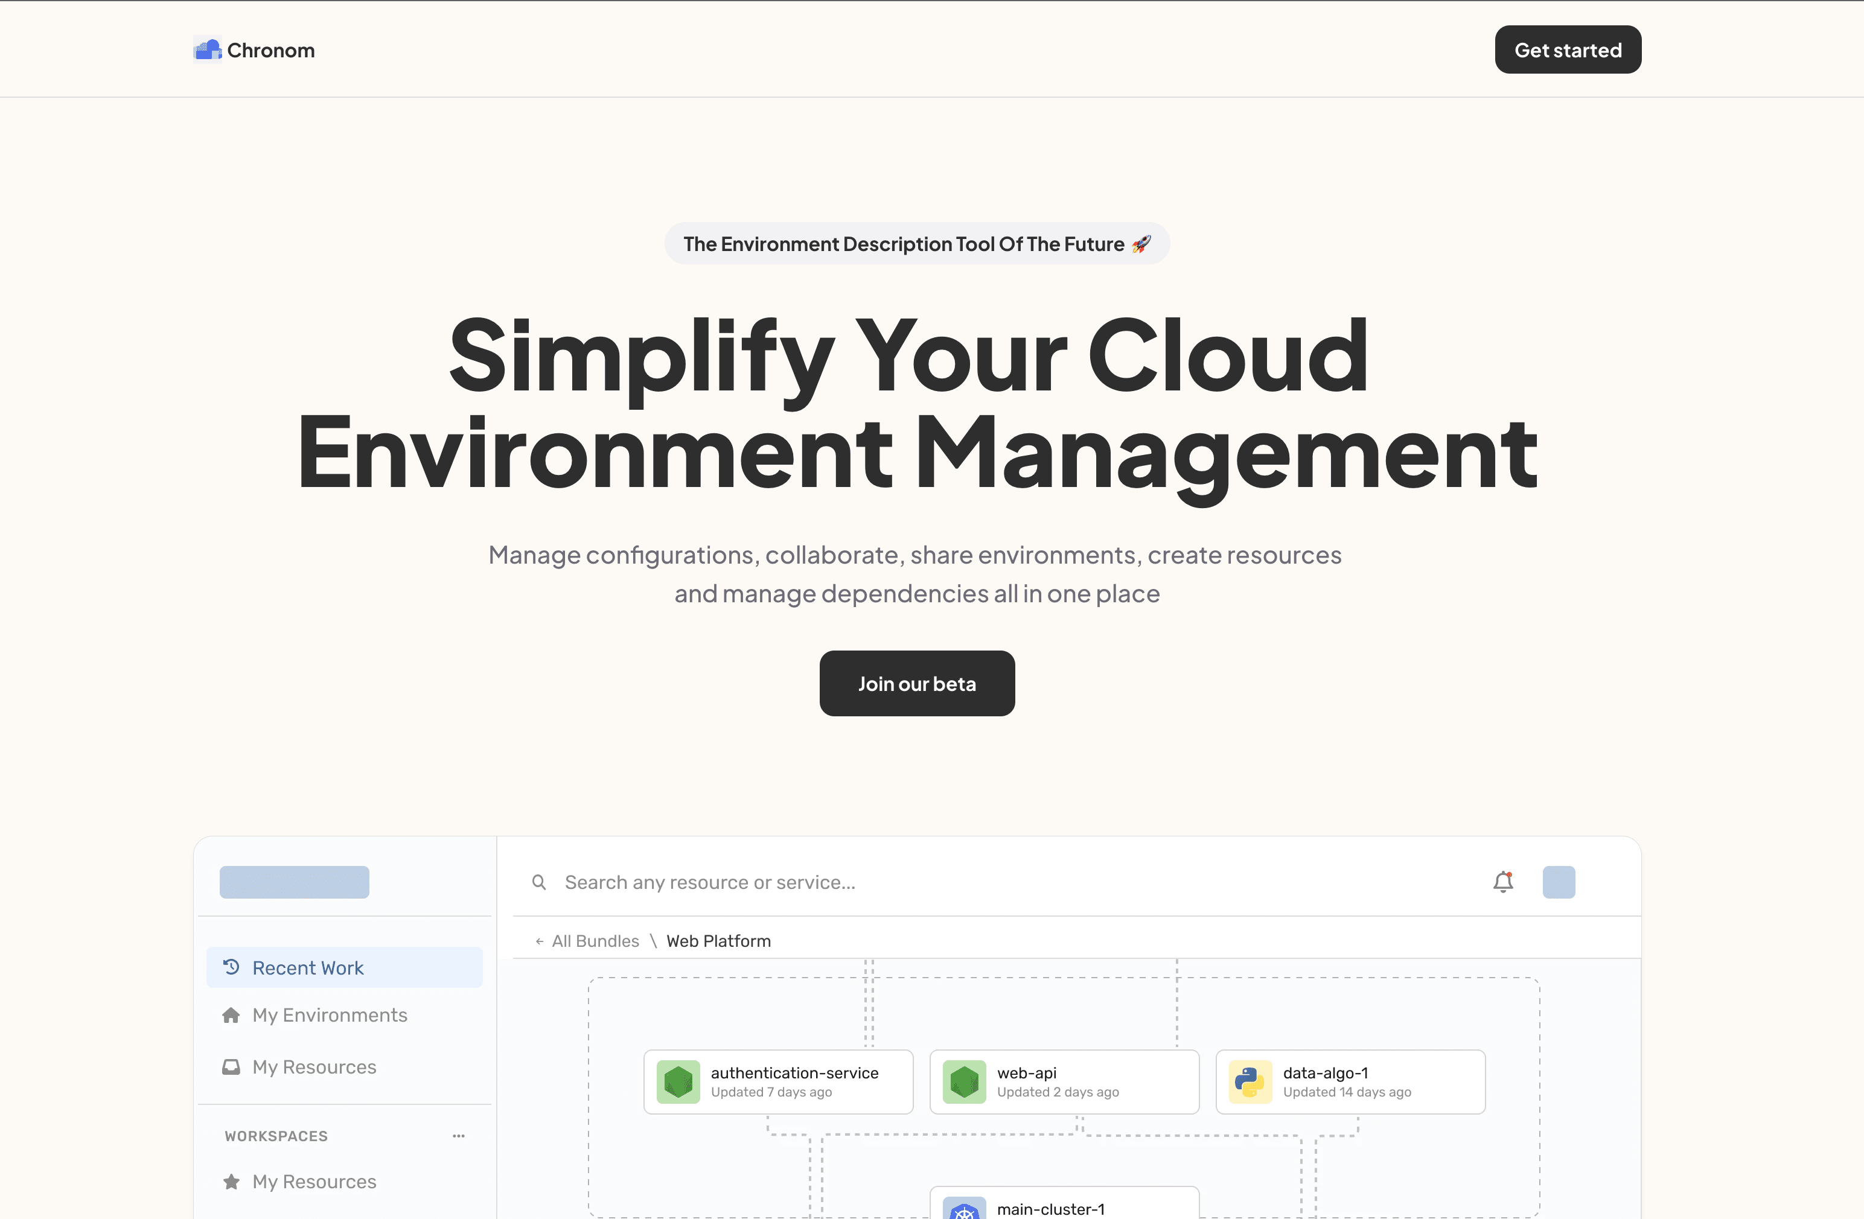This screenshot has width=1864, height=1219.
Task: Open My Resources with inbox icon
Action: [x=313, y=1067]
